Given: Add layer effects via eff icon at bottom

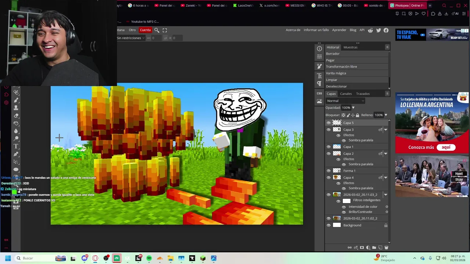Looking at the screenshot, I should click(356, 247).
